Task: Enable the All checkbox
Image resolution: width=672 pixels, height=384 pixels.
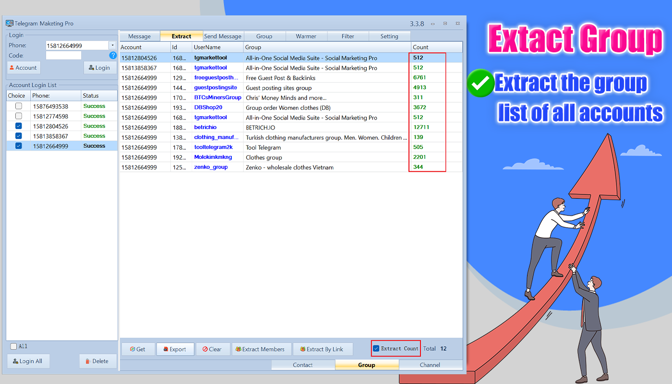Action: 13,347
